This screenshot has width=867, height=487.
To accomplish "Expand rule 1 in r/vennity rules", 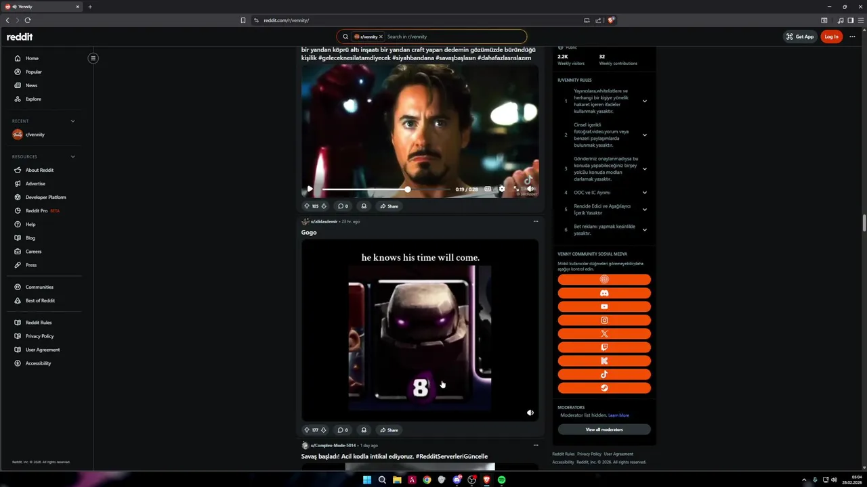I will pyautogui.click(x=644, y=101).
